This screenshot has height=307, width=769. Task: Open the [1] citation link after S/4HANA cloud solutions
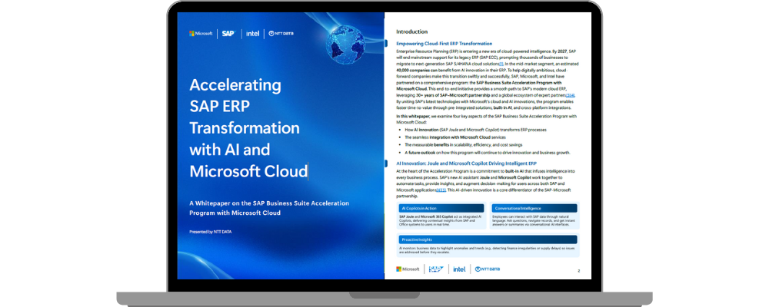click(x=501, y=64)
